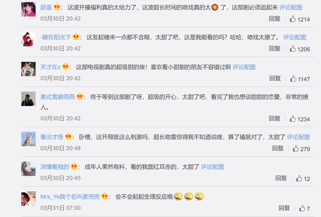This screenshot has width=321, height=217.
Task: Reply to Mrs_Ye我个名叫麦兜兜's comment
Action: coord(284,208)
